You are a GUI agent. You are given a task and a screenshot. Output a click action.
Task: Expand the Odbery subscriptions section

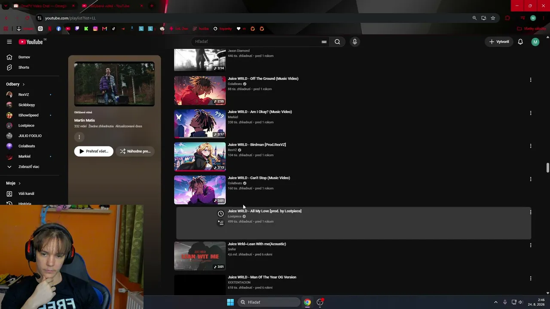pyautogui.click(x=15, y=84)
